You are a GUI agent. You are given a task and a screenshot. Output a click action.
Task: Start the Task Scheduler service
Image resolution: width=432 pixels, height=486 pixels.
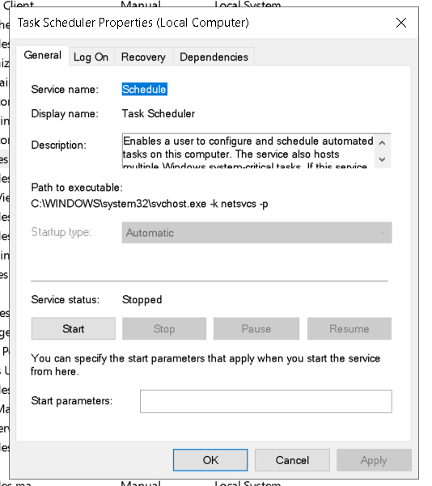(74, 328)
